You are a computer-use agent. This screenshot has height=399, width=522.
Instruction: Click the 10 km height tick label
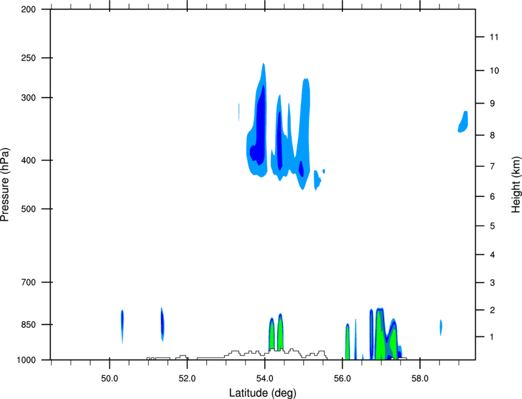(x=494, y=71)
